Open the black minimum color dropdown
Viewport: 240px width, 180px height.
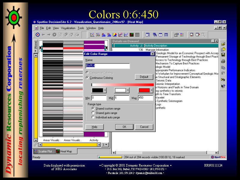tap(105, 90)
